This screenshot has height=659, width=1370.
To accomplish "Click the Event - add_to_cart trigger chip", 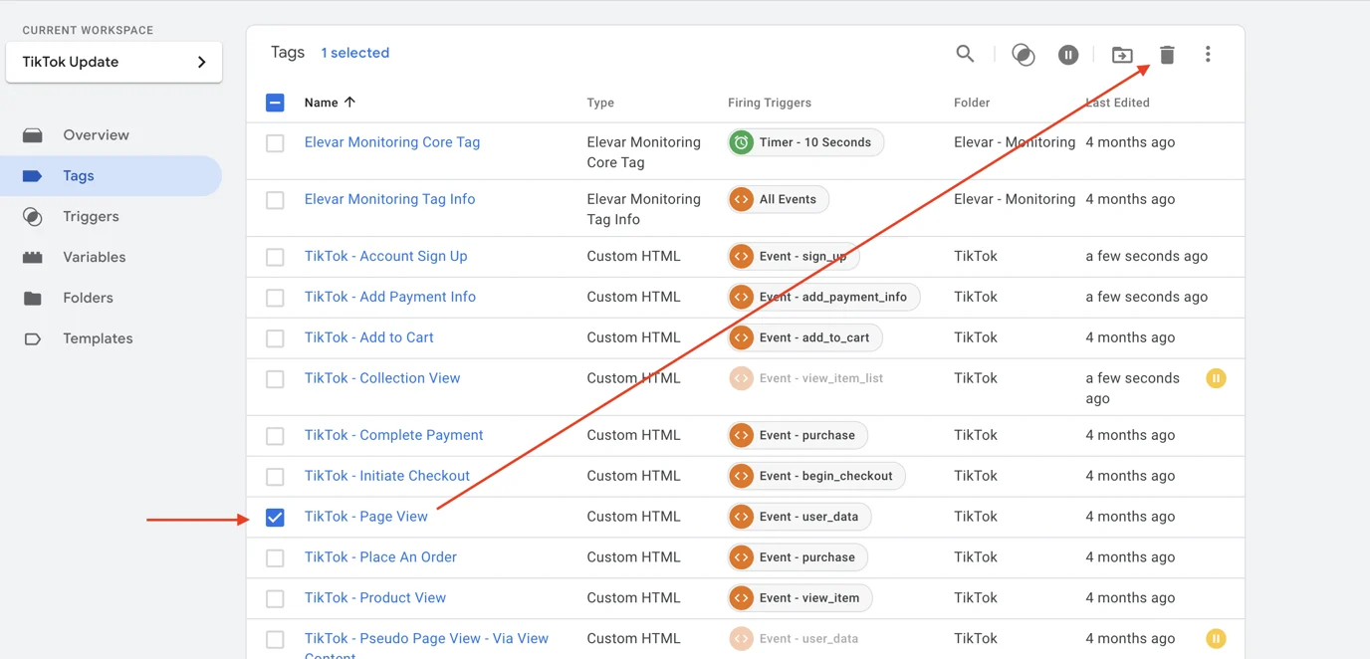I will coord(804,337).
